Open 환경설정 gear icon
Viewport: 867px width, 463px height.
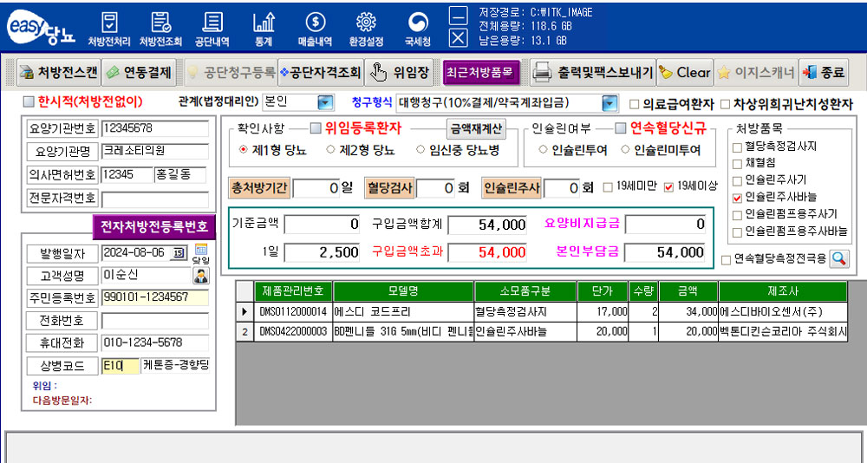[366, 29]
